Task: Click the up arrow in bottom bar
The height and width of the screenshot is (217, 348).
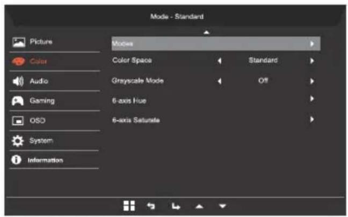Action: click(x=199, y=207)
